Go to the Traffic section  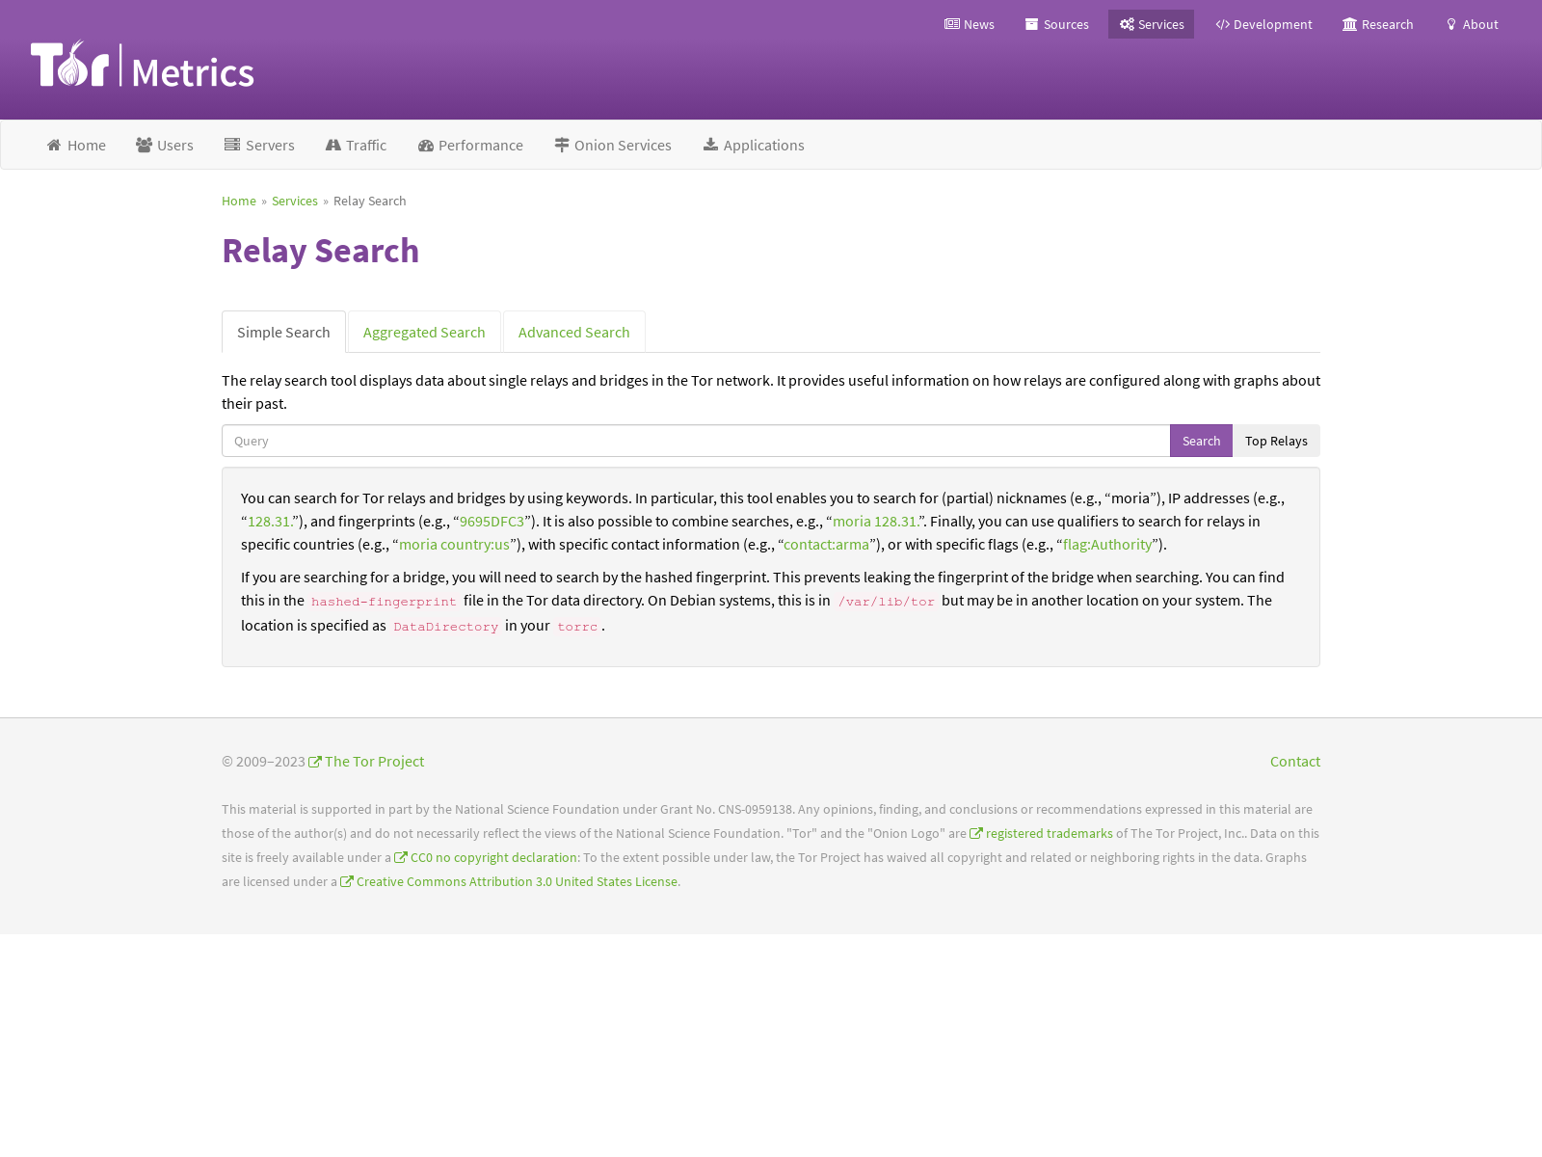[x=357, y=145]
